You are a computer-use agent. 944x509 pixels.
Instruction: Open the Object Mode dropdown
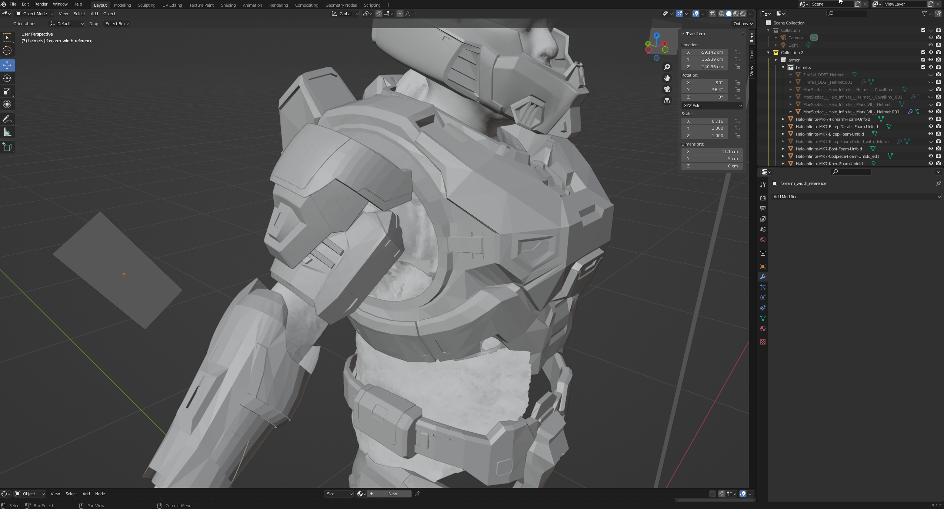[x=34, y=14]
